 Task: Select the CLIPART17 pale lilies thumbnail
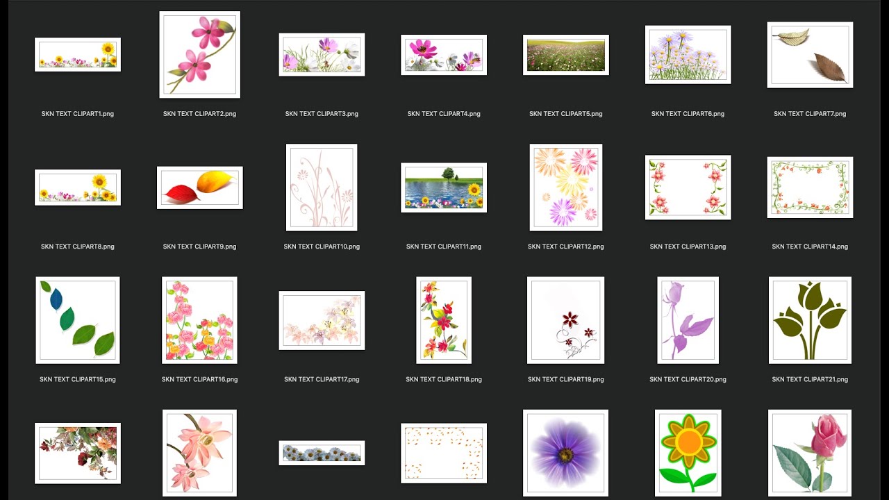(x=322, y=320)
